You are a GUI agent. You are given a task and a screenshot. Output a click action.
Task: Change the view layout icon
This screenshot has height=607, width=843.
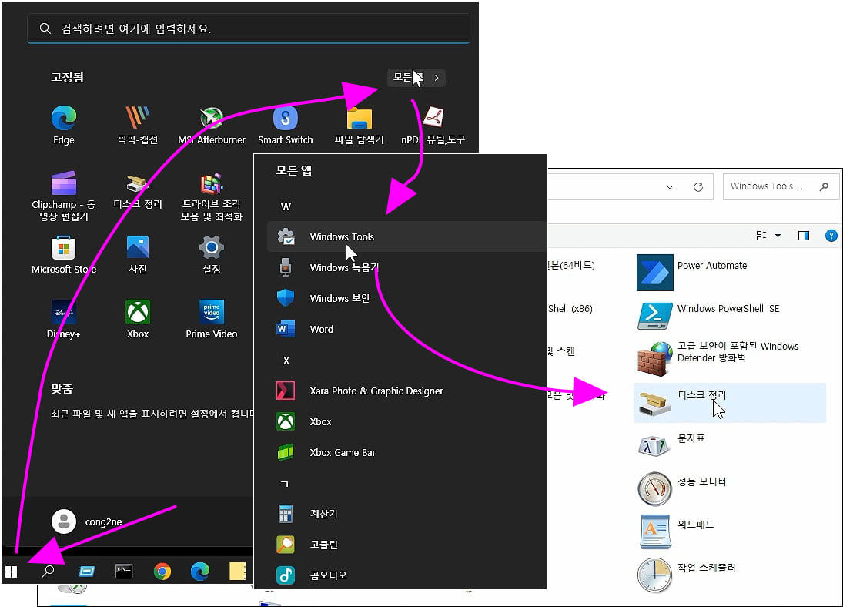(761, 236)
